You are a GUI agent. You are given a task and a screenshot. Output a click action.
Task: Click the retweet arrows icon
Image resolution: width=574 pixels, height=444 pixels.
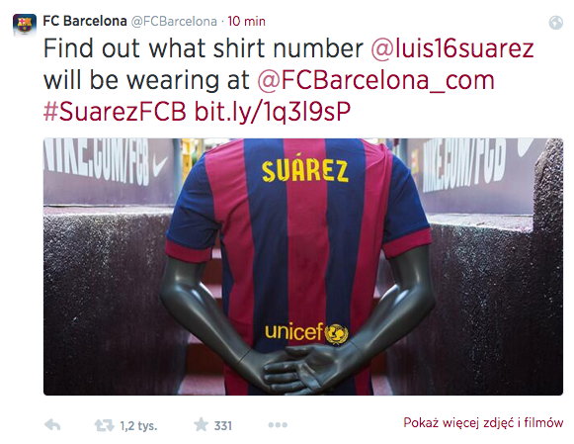point(105,425)
